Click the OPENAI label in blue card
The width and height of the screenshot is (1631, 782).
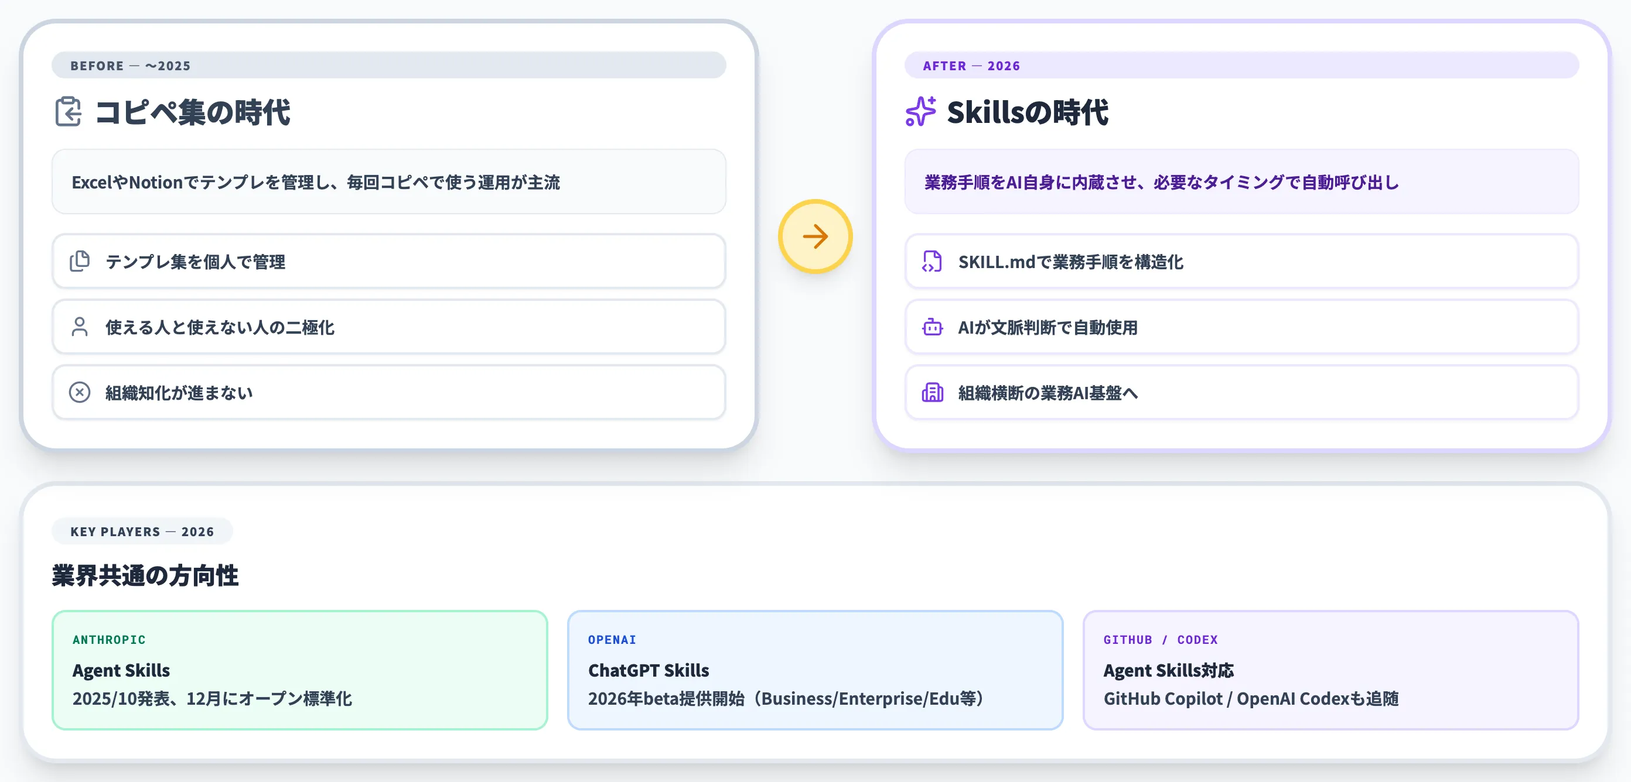point(612,640)
